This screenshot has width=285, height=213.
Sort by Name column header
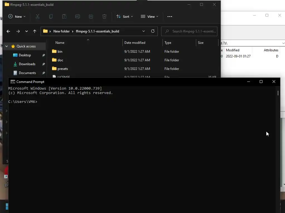(60, 43)
